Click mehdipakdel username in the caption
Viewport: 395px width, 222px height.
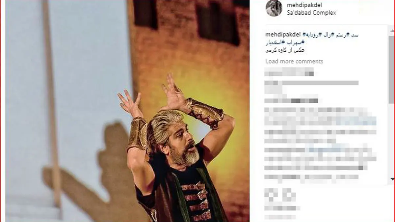point(282,35)
